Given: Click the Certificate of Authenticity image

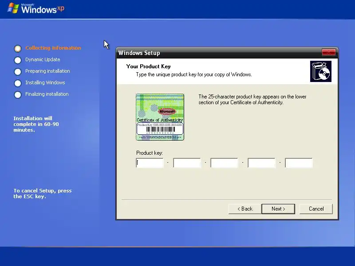Looking at the screenshot, I should [160, 117].
